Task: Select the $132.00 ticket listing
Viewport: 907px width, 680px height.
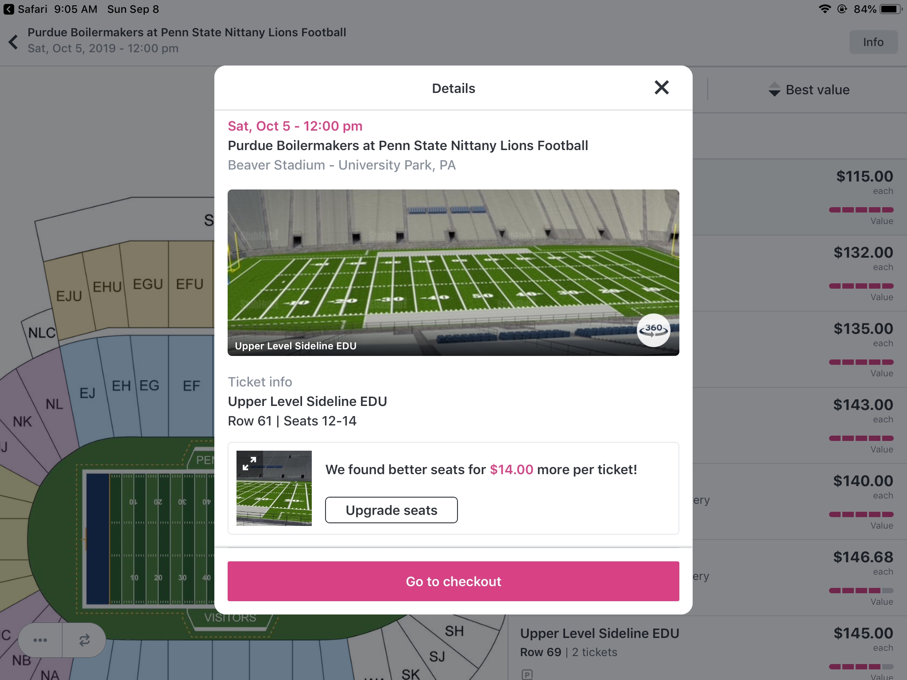Action: click(800, 273)
